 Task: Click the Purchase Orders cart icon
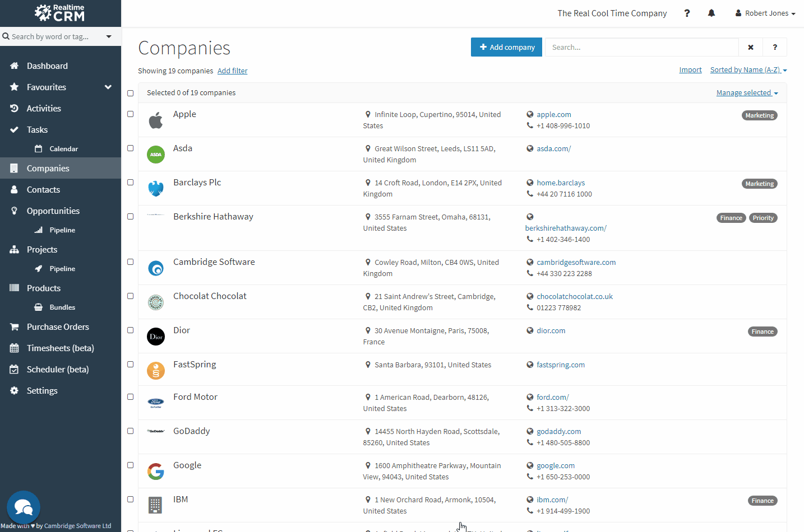15,327
